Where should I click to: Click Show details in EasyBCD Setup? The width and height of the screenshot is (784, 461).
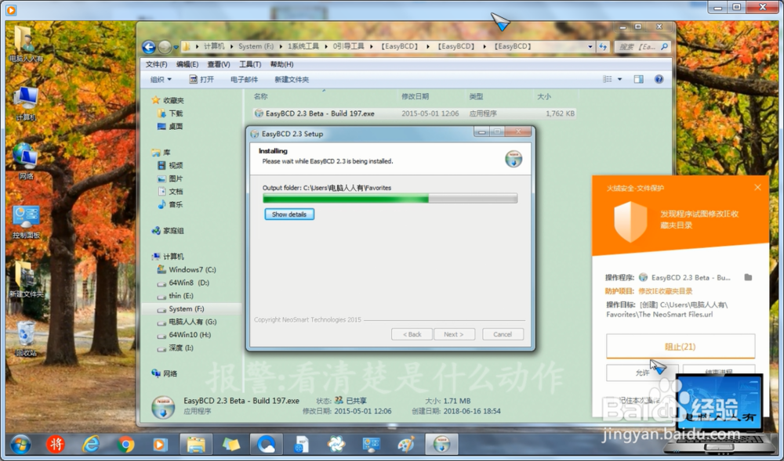click(x=289, y=214)
